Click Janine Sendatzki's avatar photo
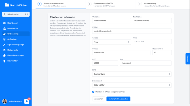Viewport: 190px width, 106px height. point(5,101)
